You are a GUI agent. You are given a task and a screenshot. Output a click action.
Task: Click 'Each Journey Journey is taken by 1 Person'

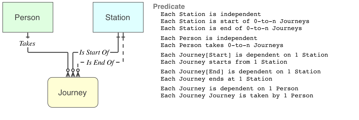tap(237, 95)
